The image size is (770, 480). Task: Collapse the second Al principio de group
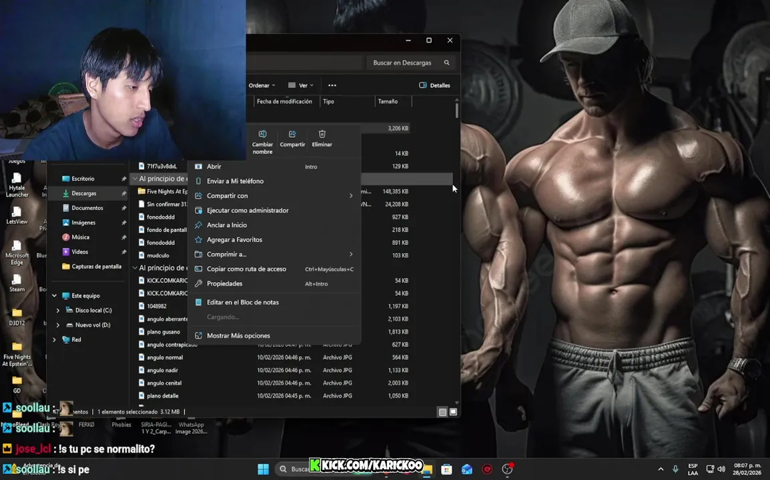135,268
